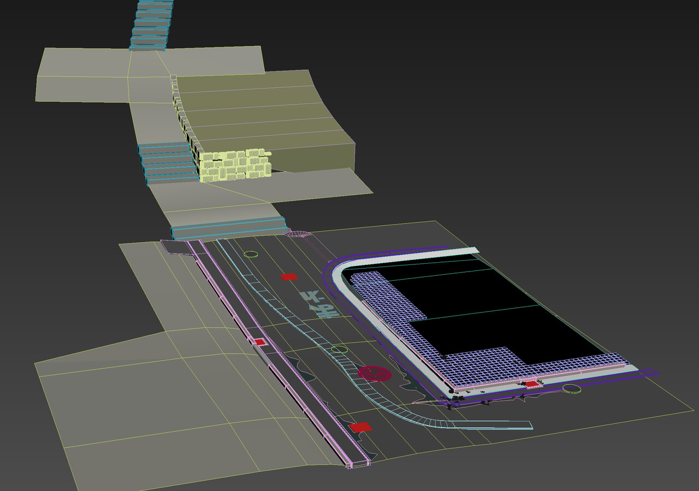Select the cyan staircase at the top of the view

click(151, 25)
